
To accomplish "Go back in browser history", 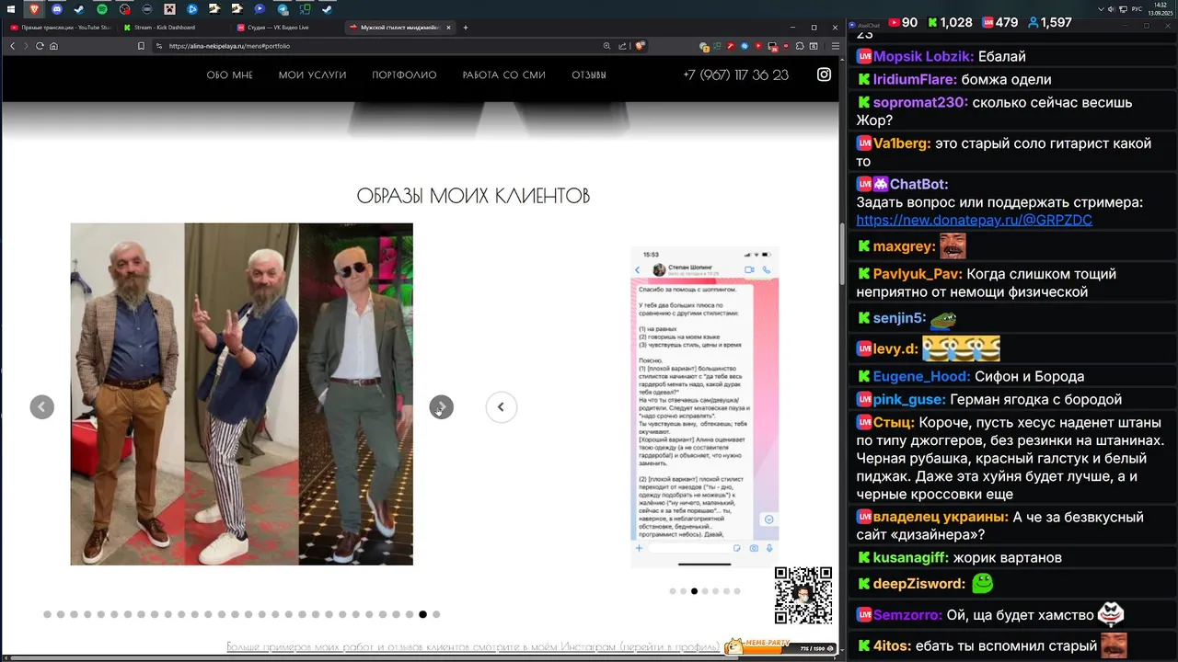I will (13, 46).
